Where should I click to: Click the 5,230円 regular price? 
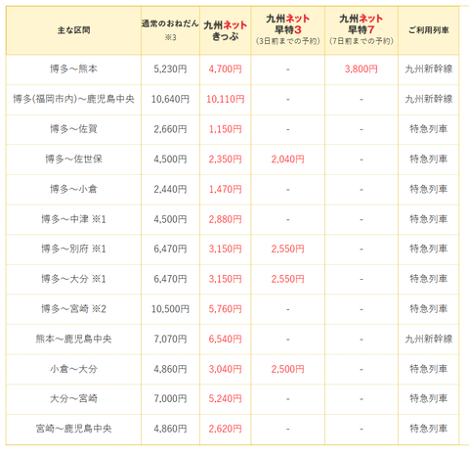pyautogui.click(x=170, y=68)
